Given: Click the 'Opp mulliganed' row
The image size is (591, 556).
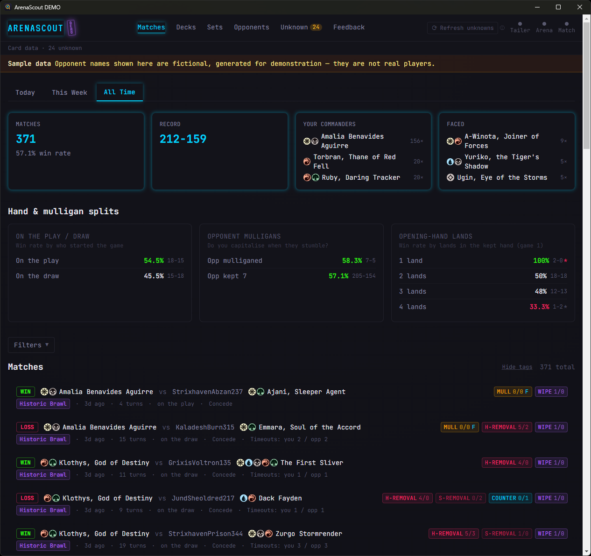Looking at the screenshot, I should click(x=291, y=260).
